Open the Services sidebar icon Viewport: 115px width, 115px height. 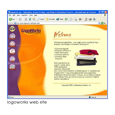12,37
